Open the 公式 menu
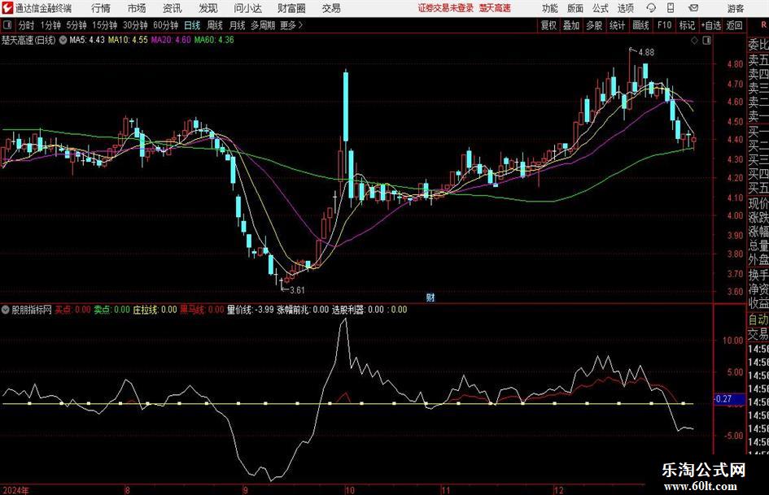This screenshot has width=769, height=495. [601, 8]
